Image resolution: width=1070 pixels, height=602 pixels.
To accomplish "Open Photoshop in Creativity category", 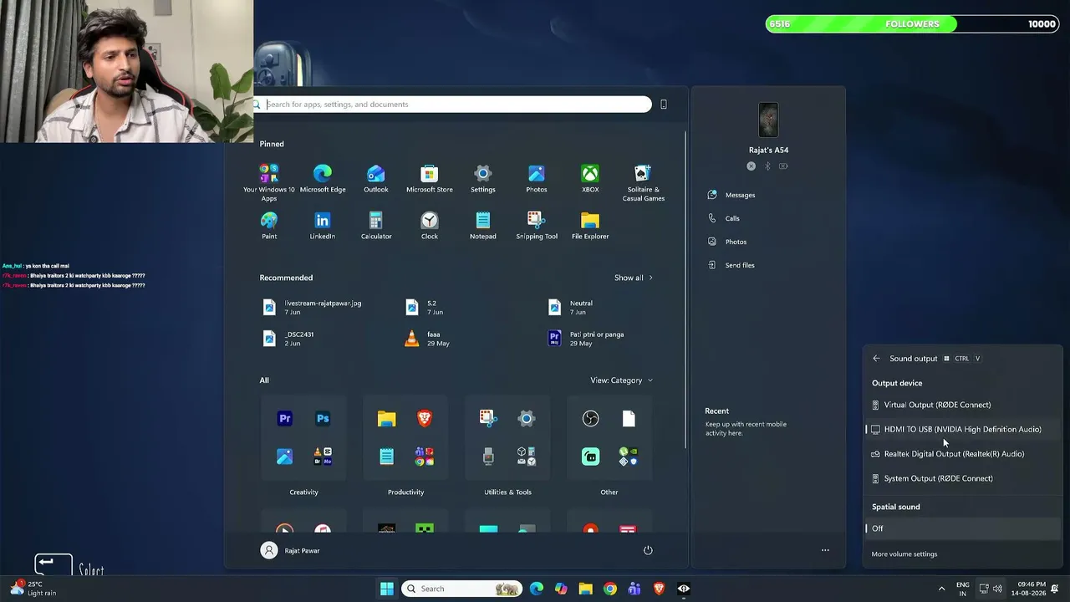I will 323,419.
